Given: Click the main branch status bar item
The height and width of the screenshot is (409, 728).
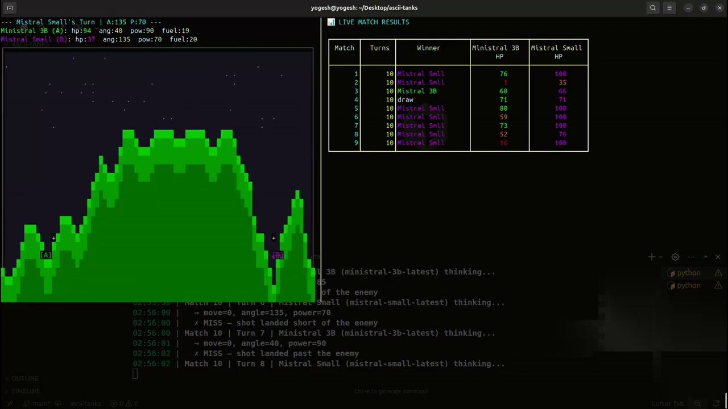Looking at the screenshot, I should [x=36, y=404].
